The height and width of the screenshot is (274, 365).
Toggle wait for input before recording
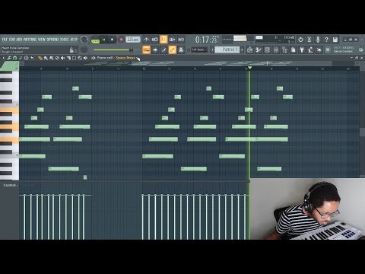coord(155,40)
